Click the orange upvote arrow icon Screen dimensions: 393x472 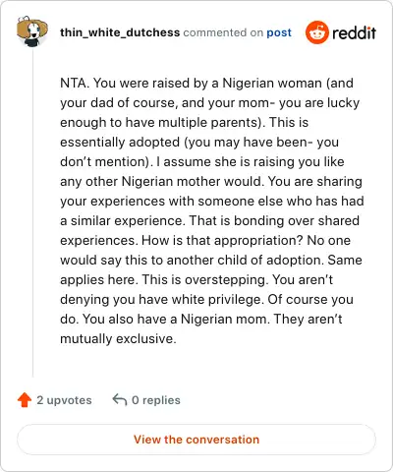25,400
